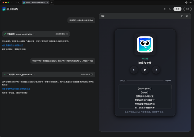Click the 登录 login button
194x137 pixels.
[177, 9]
